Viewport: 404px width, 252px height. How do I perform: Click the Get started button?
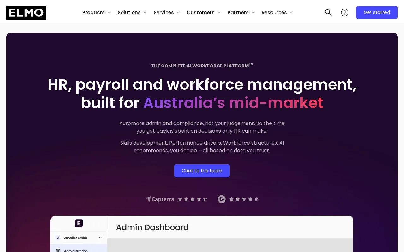click(x=377, y=13)
